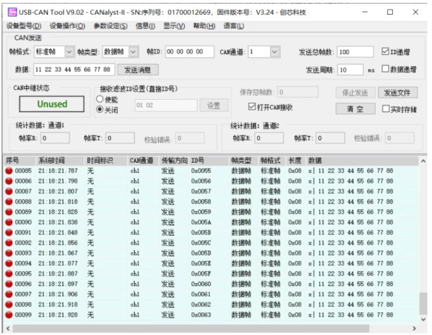Viewport: 432px width, 335px height.
Task: Click the scroll down arrow of message list
Action: (x=423, y=319)
